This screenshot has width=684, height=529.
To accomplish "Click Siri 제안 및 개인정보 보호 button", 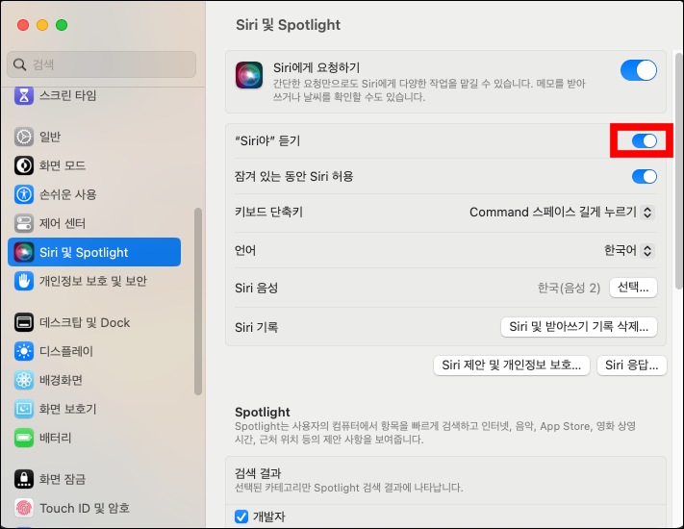I will 511,365.
